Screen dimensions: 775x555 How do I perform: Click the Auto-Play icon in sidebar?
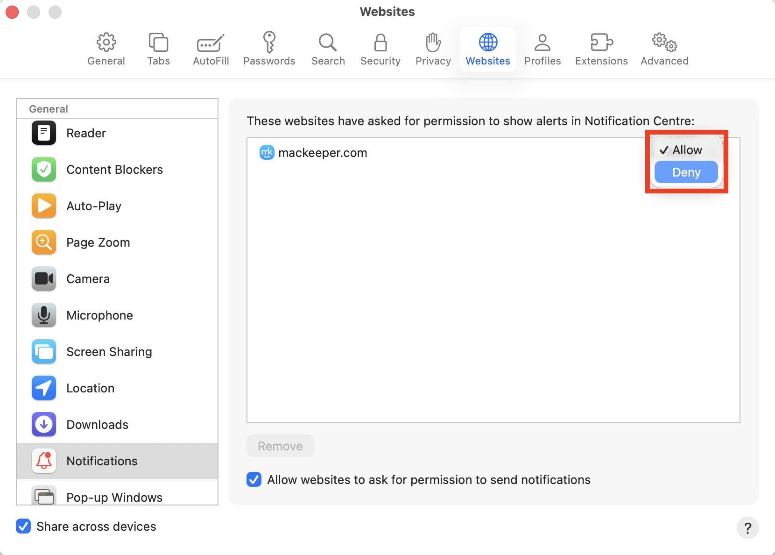pos(43,206)
